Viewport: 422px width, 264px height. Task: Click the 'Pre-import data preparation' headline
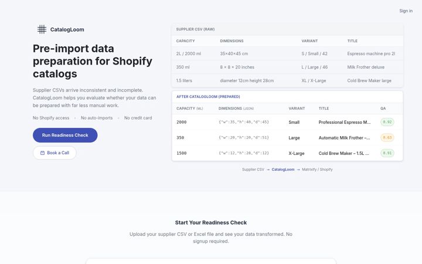coord(93,61)
